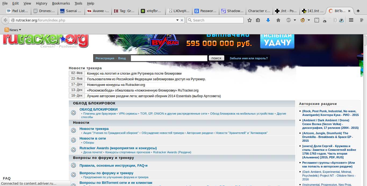The image size is (367, 186).
Task: Open Правила, основные инструкции, FAQ-и
Action: pyautogui.click(x=113, y=166)
